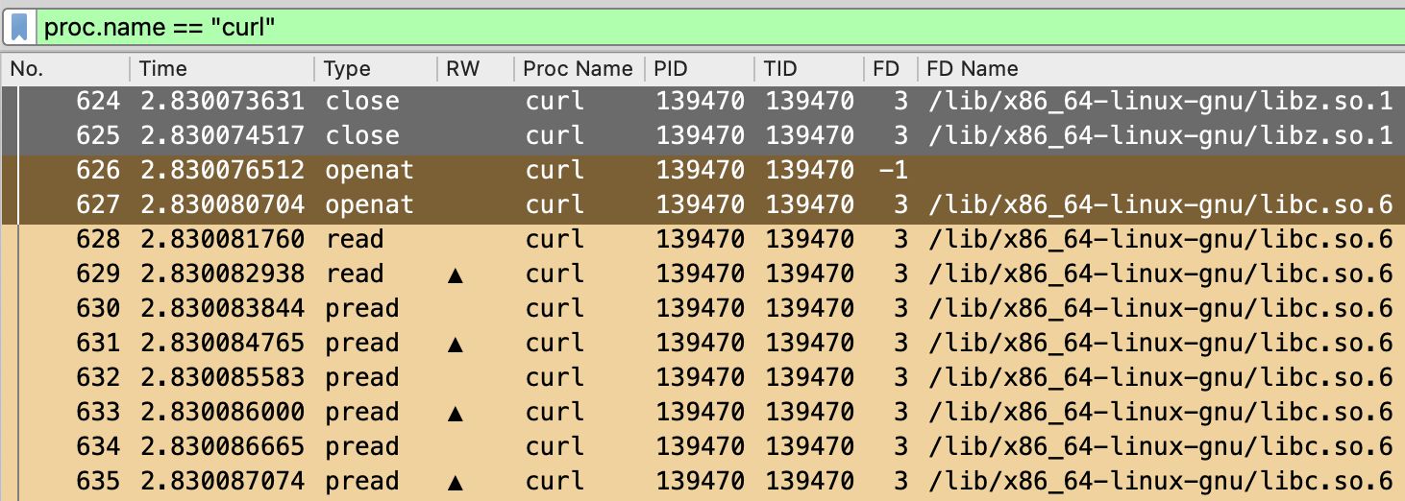Click the FD value -1 in row 626
Image resolution: width=1405 pixels, height=501 pixels.
[x=893, y=171]
